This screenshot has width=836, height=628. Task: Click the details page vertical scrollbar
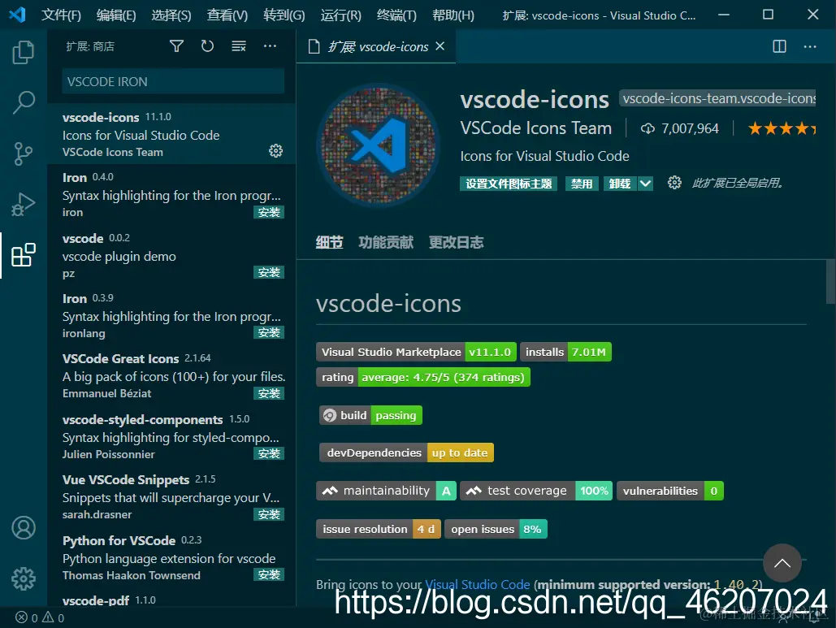pyautogui.click(x=830, y=281)
